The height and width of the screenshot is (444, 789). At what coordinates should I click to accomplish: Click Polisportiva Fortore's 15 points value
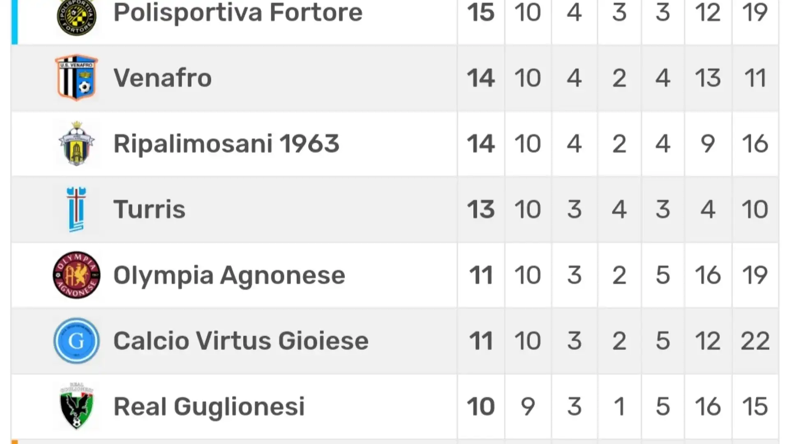[481, 12]
